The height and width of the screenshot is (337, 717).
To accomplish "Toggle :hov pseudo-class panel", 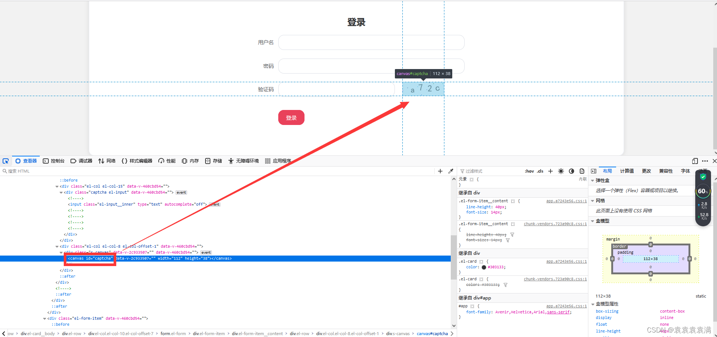I will [529, 171].
